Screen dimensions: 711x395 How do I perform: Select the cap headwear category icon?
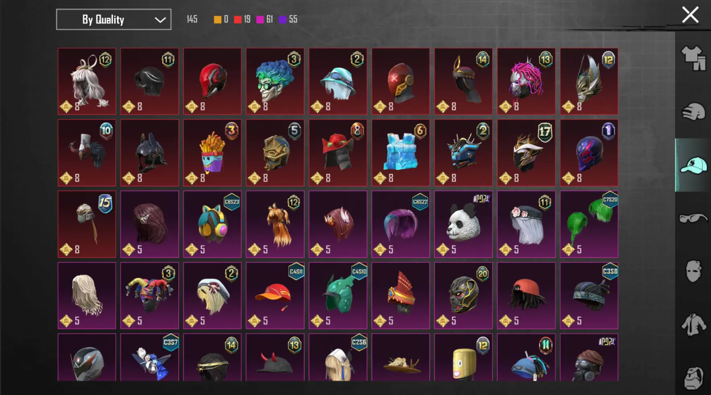[x=693, y=165]
